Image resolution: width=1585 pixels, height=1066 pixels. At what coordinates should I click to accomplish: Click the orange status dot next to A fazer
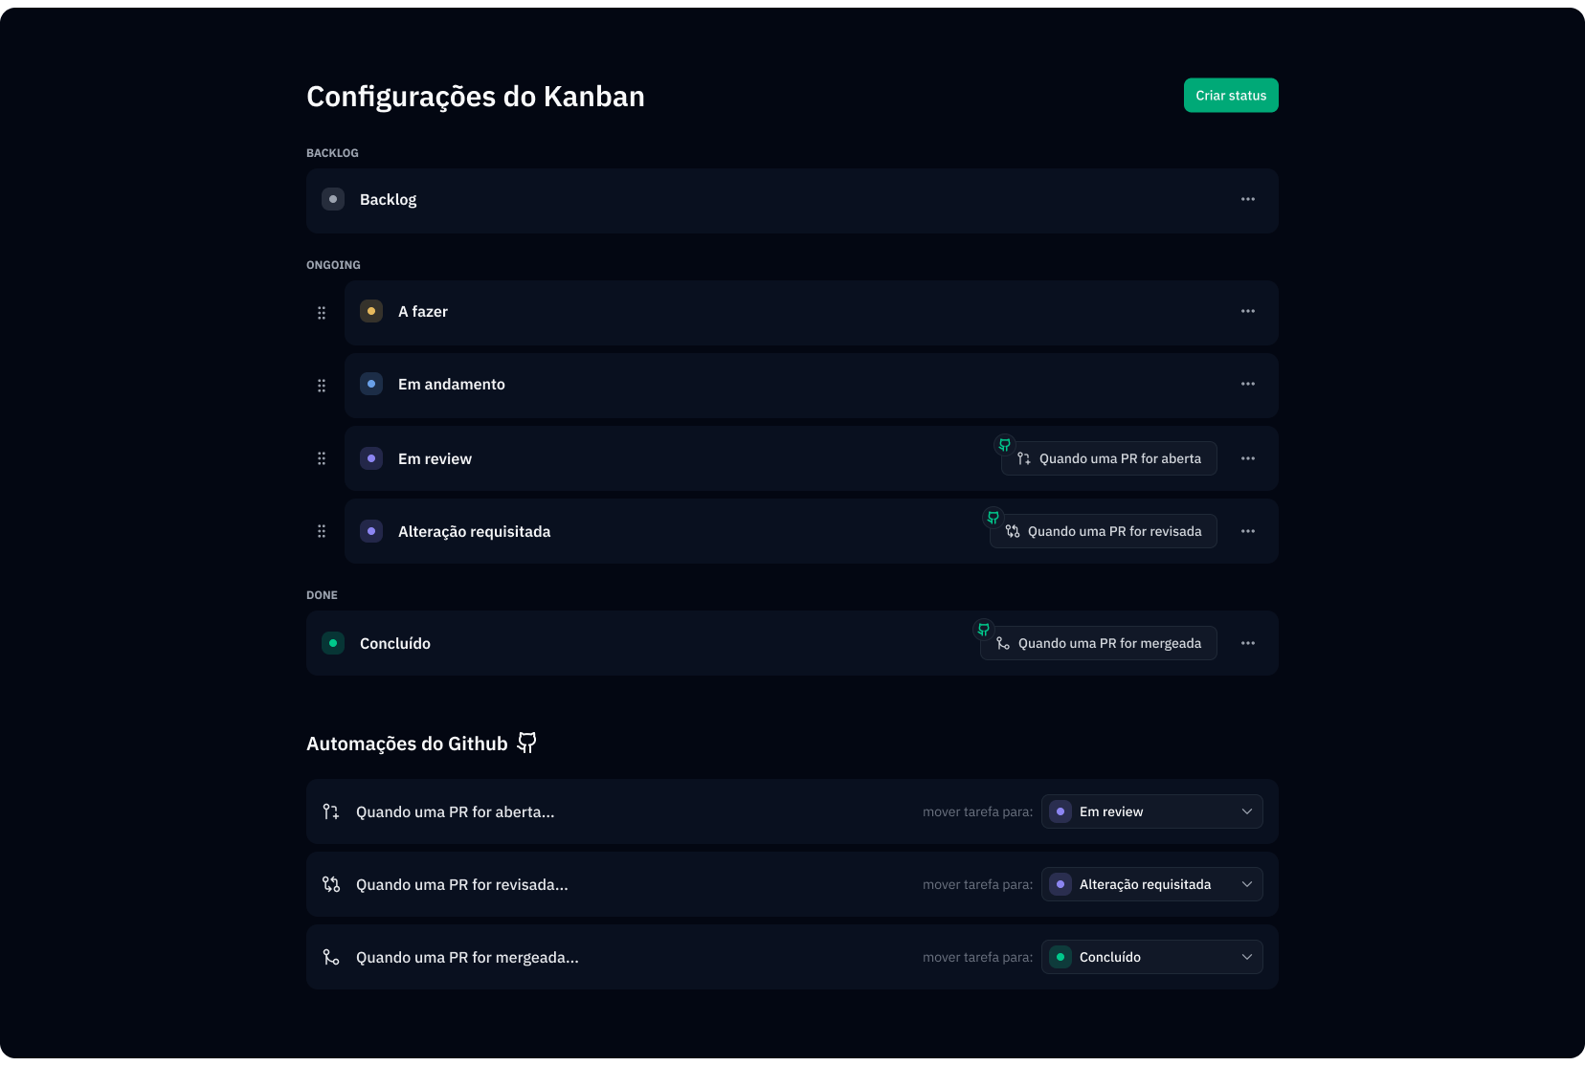pos(370,311)
